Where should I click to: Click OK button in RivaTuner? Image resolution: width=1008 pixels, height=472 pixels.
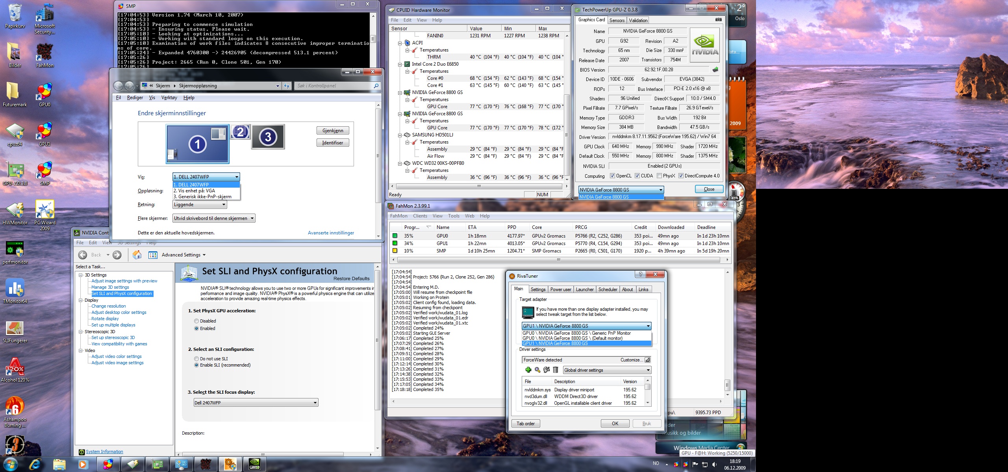615,424
